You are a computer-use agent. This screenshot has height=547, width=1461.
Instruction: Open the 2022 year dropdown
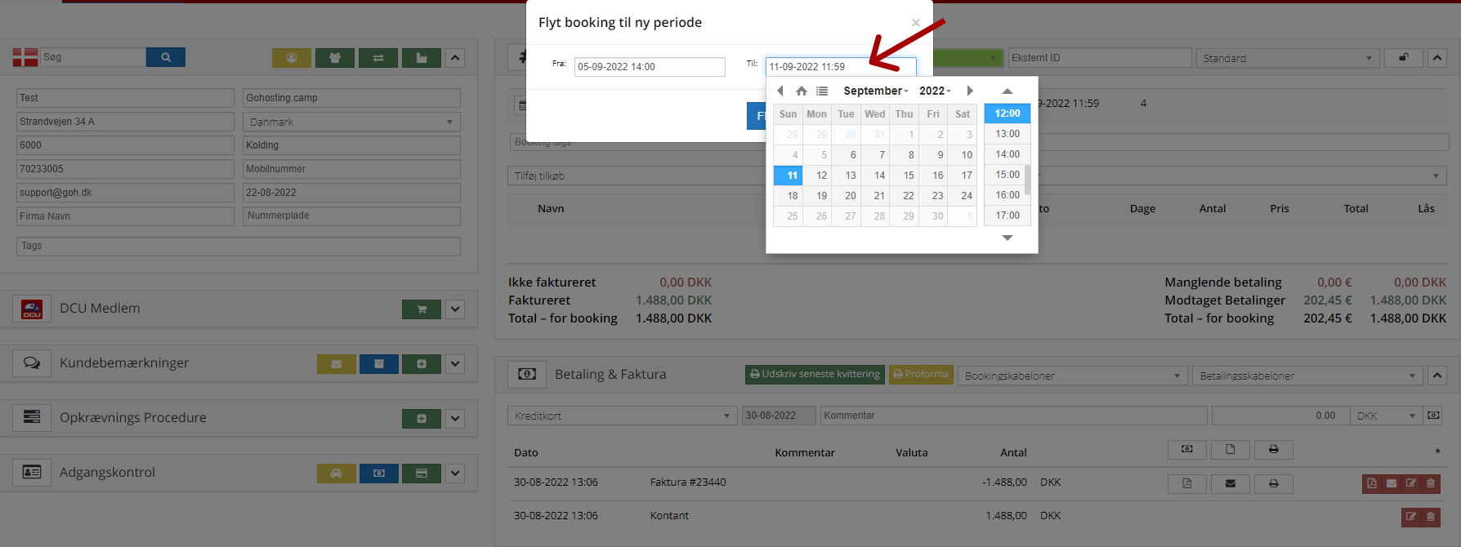pos(935,91)
